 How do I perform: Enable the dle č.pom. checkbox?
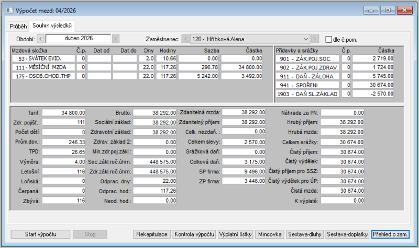(x=329, y=40)
